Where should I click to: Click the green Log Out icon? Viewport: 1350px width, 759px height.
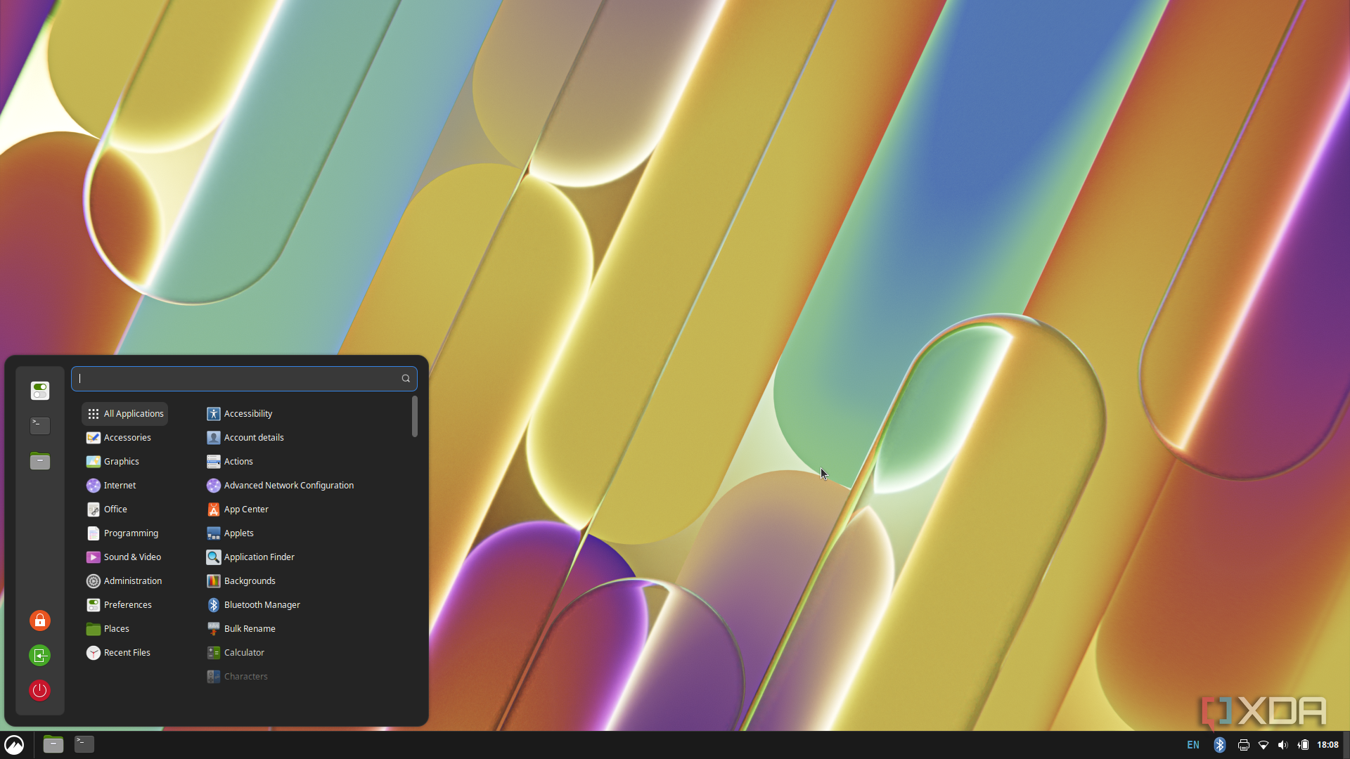(40, 656)
